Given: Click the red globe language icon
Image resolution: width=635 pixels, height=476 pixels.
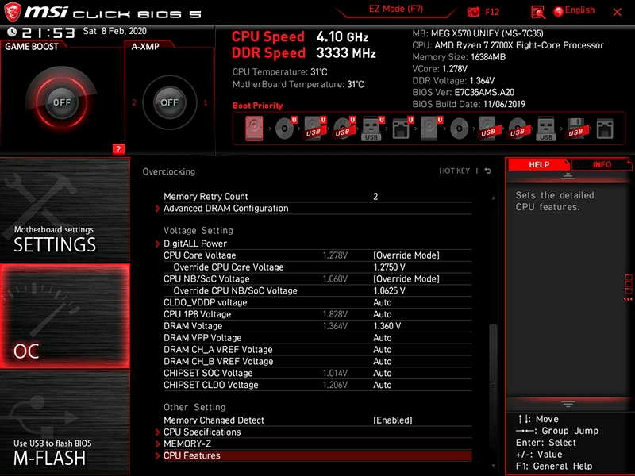Looking at the screenshot, I should [559, 12].
